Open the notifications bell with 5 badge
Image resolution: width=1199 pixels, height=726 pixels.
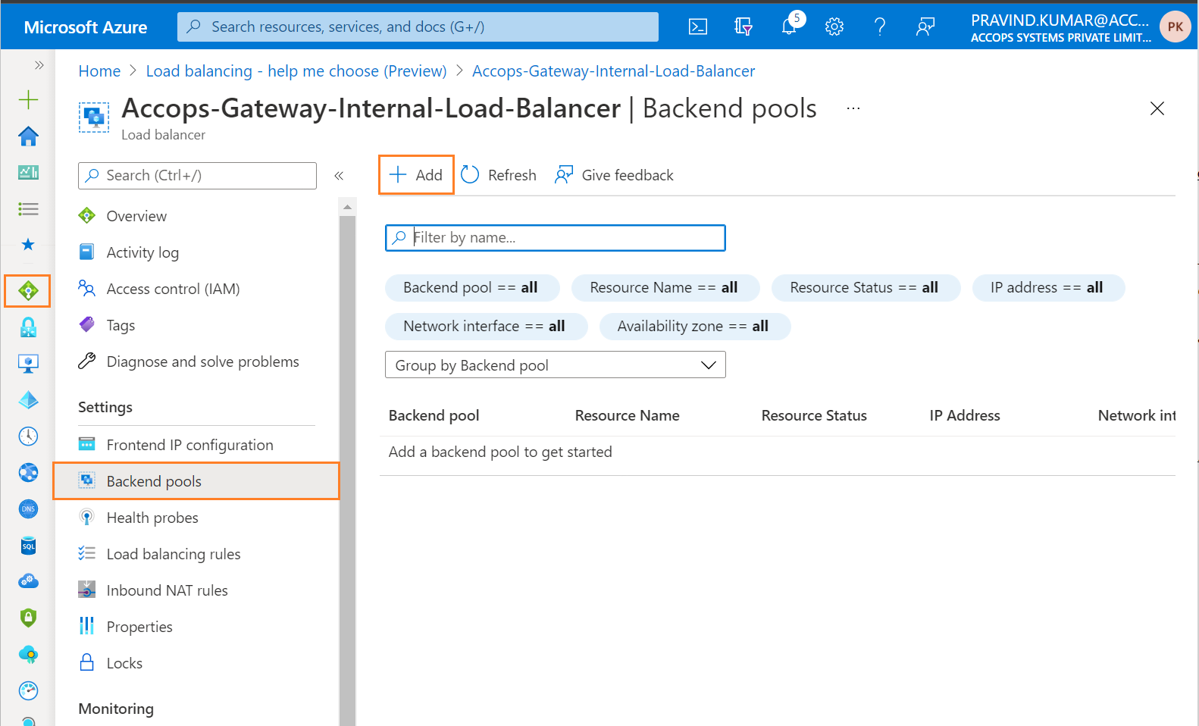pyautogui.click(x=790, y=25)
